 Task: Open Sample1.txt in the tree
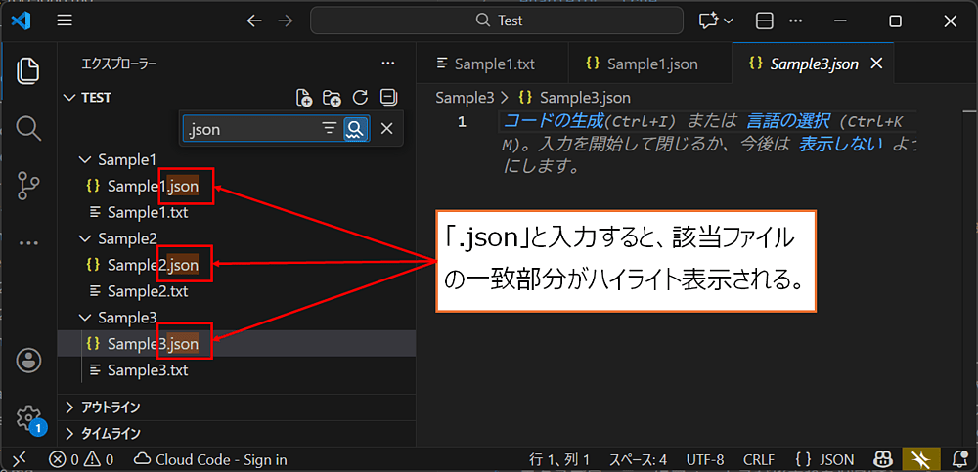point(148,213)
